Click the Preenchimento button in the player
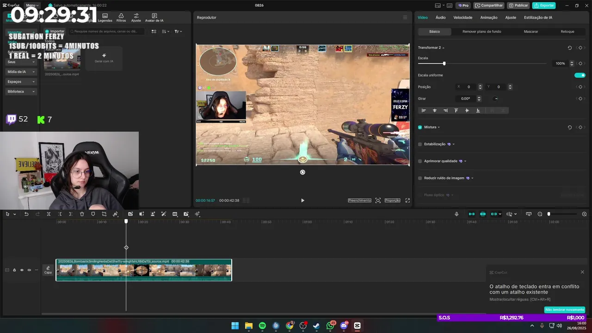 [360, 200]
